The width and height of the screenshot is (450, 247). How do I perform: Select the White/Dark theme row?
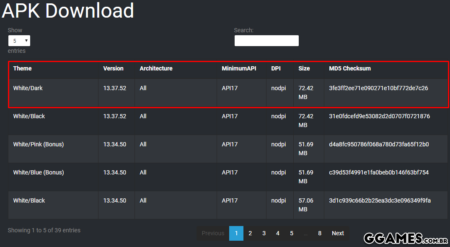coord(28,88)
